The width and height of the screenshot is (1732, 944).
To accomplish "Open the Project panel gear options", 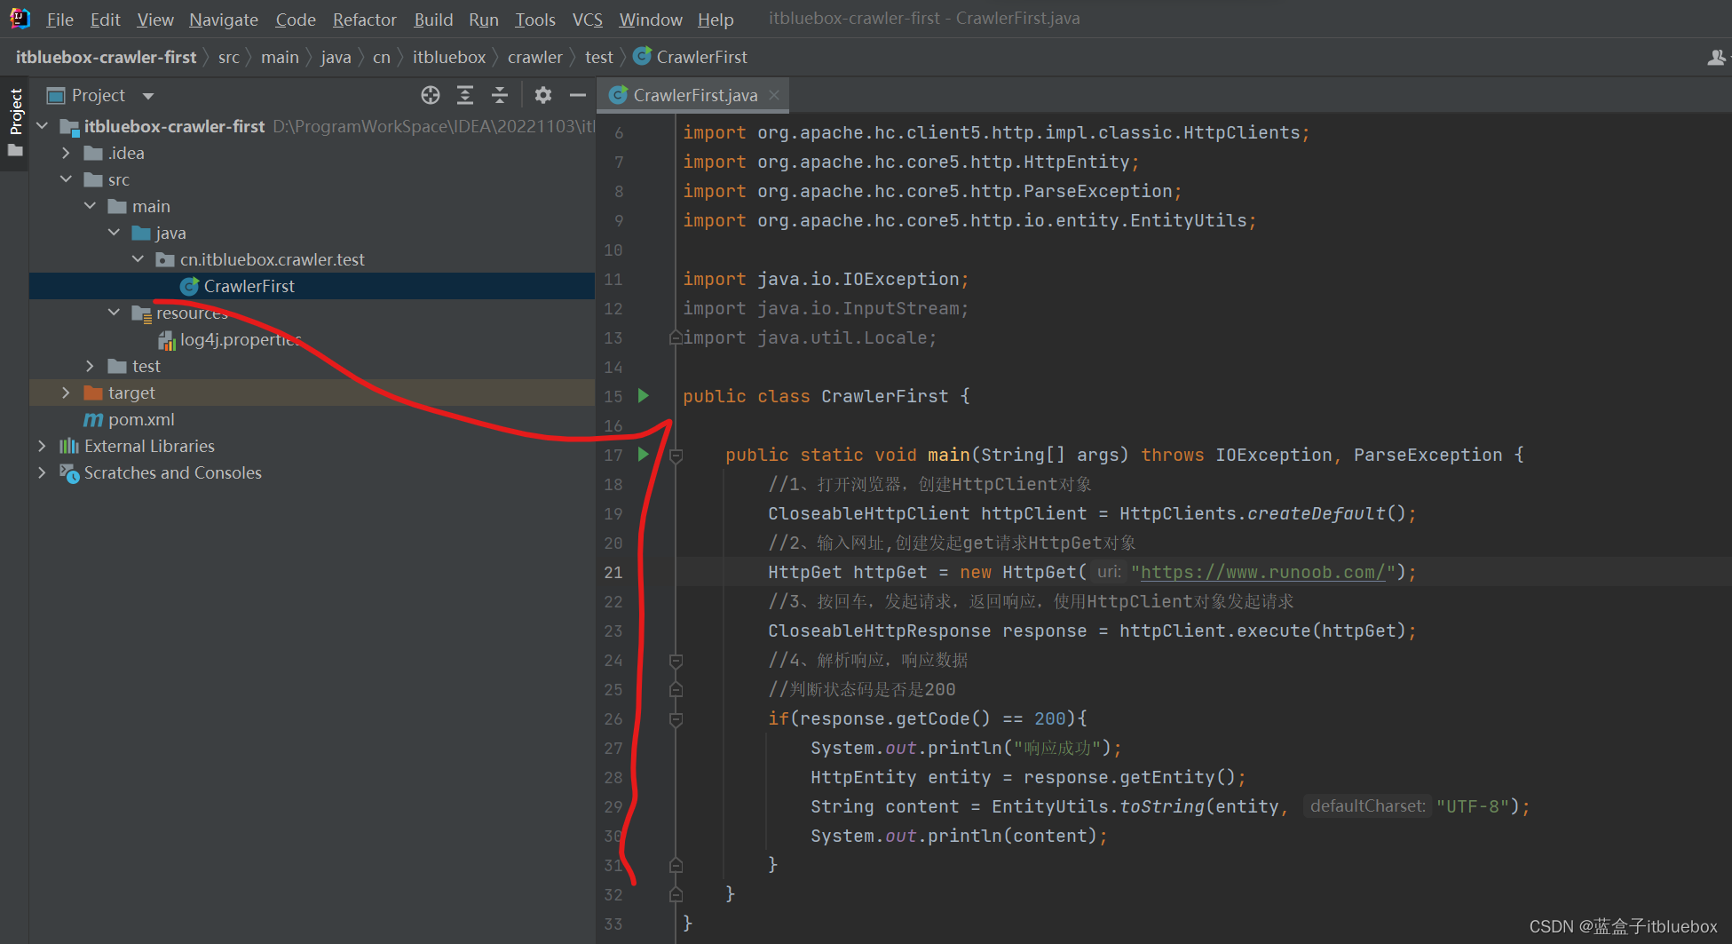I will (543, 95).
